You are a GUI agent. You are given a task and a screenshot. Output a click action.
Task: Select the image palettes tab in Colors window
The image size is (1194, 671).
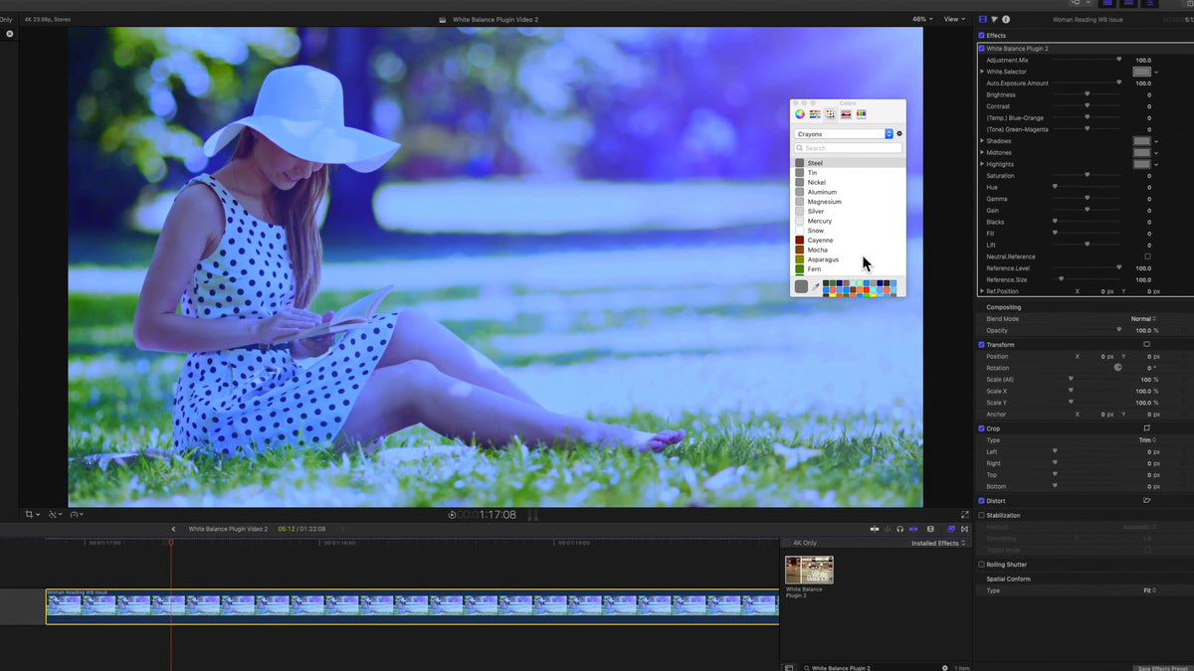pos(845,114)
